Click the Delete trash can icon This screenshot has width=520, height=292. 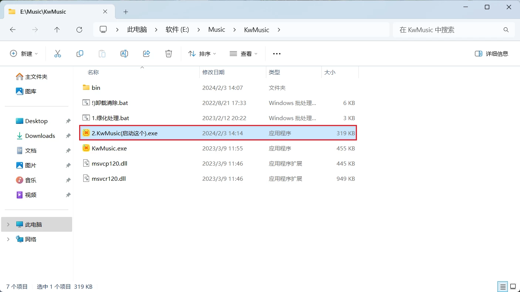click(x=169, y=54)
